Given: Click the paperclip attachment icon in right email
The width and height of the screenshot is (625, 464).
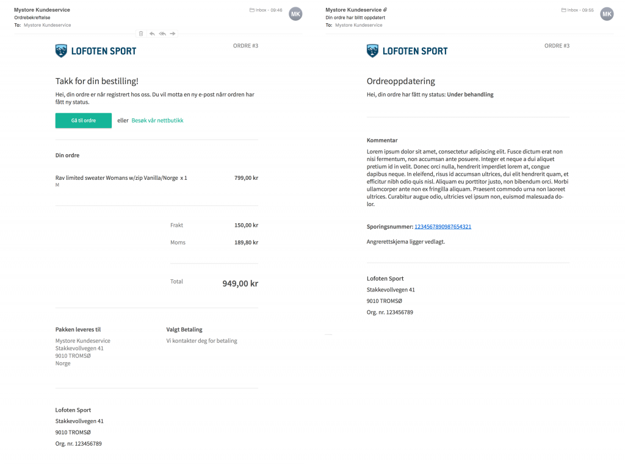Looking at the screenshot, I should [x=385, y=10].
